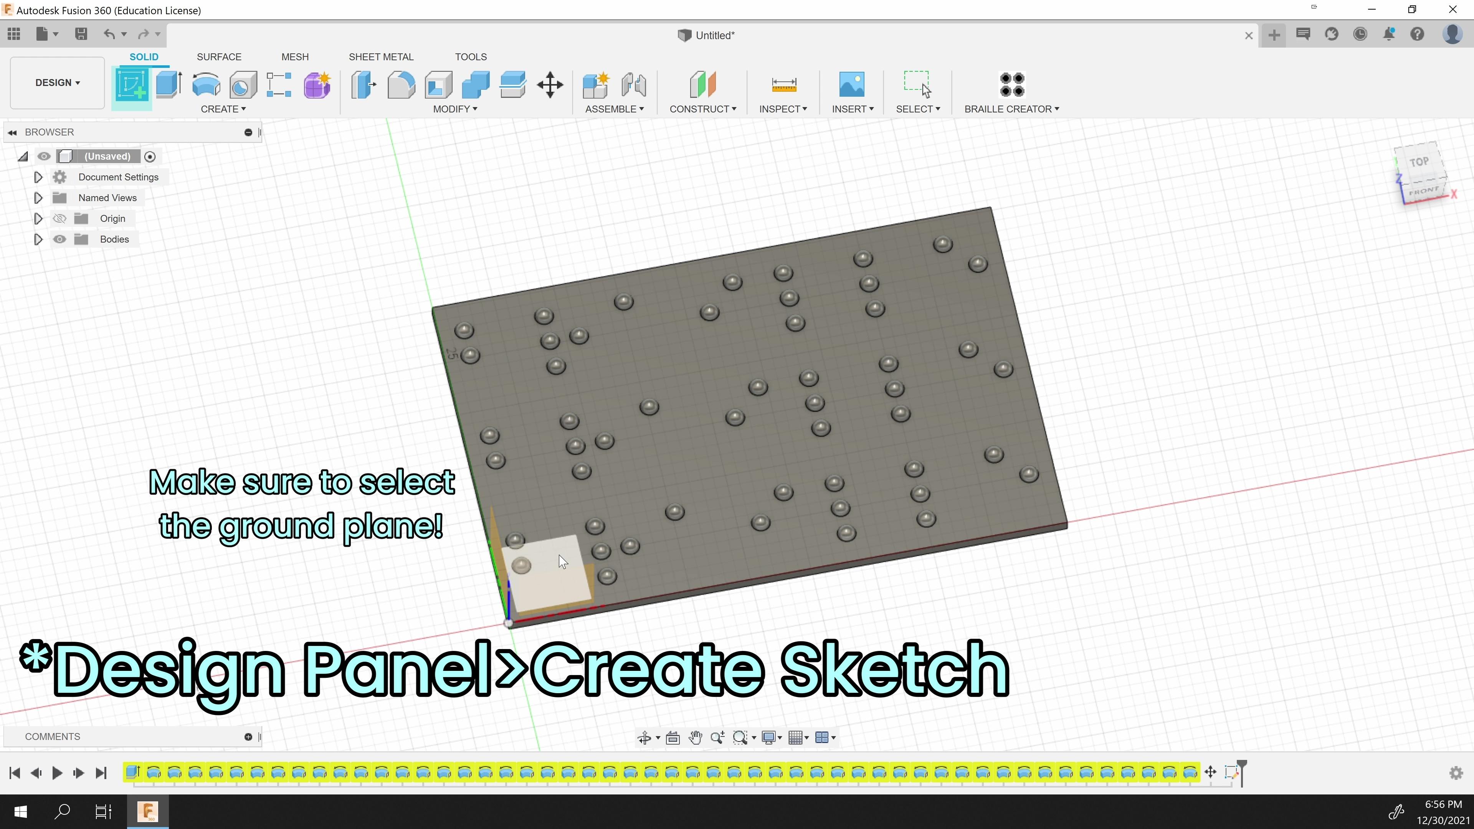
Task: Click the timeline playback play button
Action: 58,772
